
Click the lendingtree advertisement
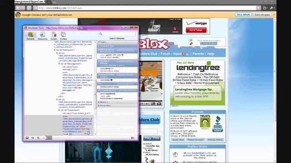(x=197, y=82)
